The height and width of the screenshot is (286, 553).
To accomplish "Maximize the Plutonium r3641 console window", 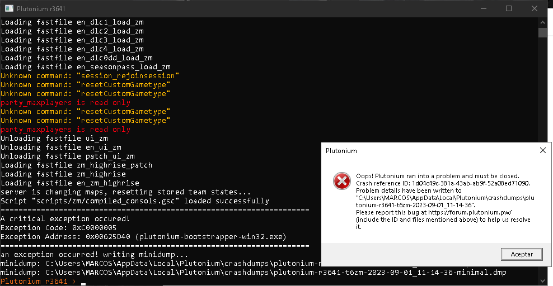I will [x=509, y=8].
